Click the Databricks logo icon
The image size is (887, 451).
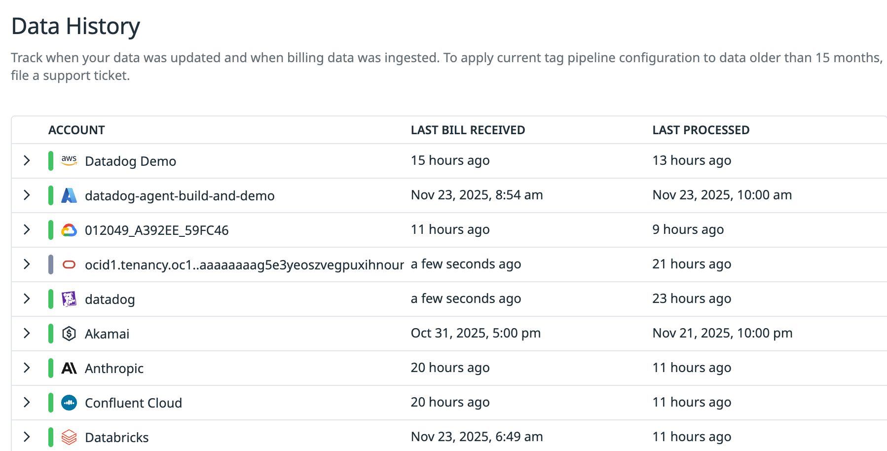69,437
